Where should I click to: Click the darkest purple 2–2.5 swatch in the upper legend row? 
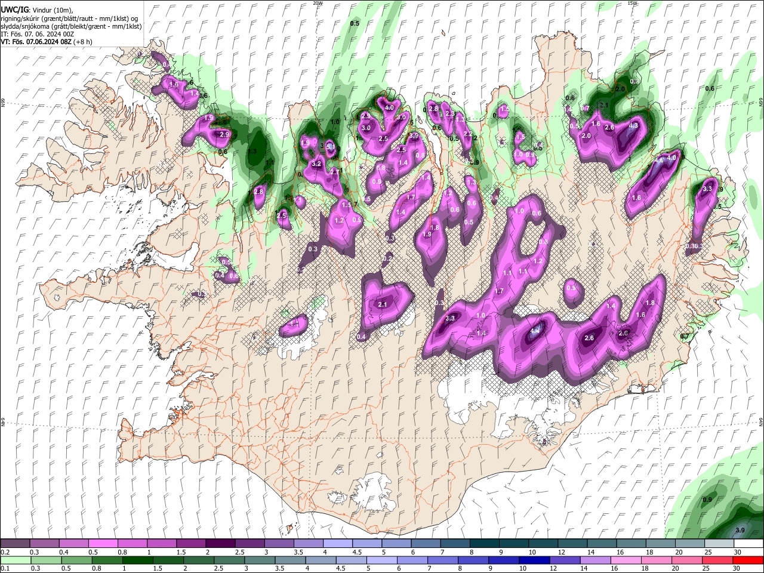[220, 544]
